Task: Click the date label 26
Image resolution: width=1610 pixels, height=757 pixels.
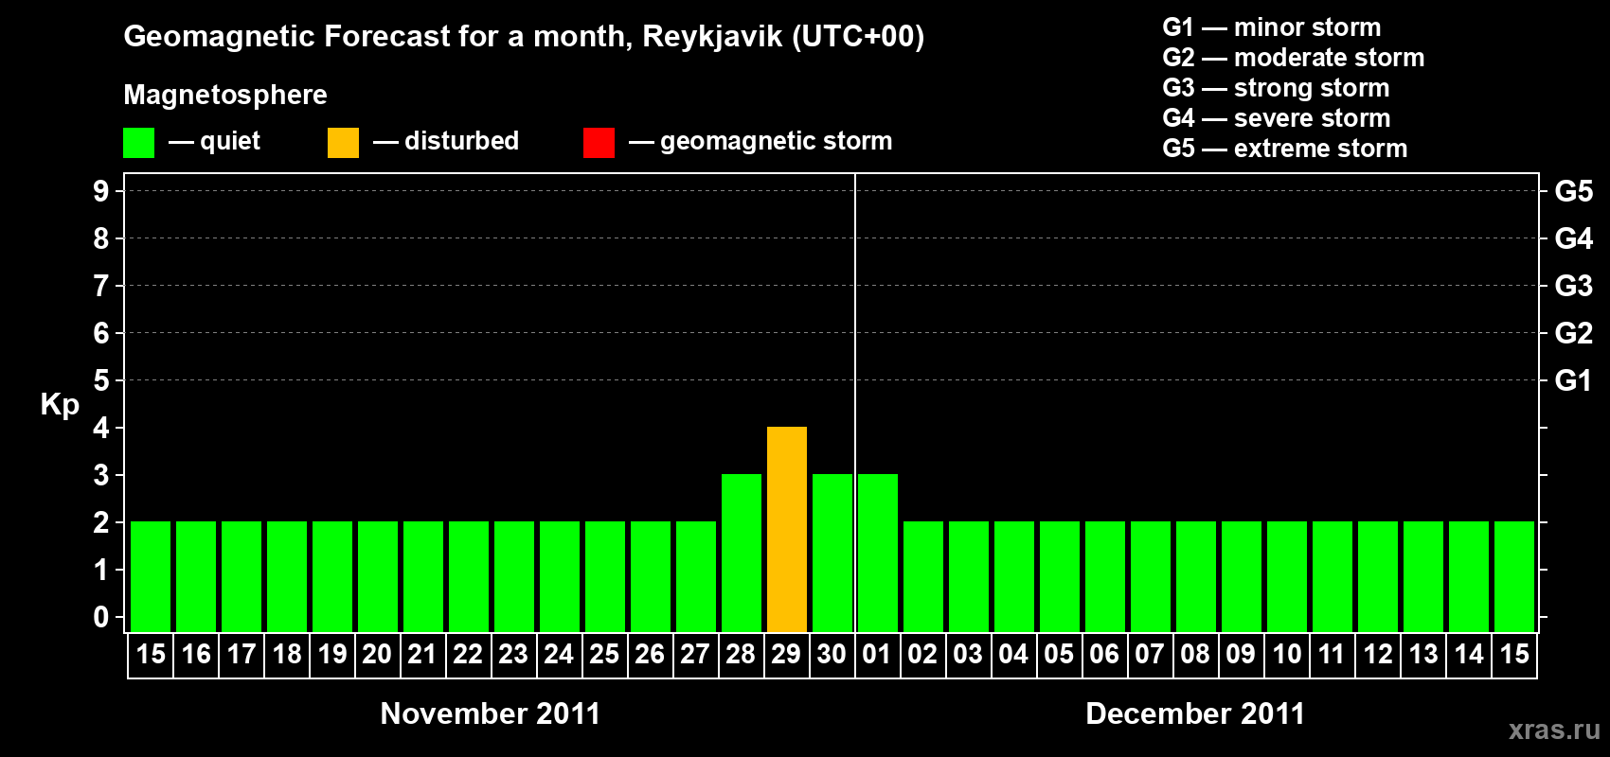Action: (x=650, y=654)
